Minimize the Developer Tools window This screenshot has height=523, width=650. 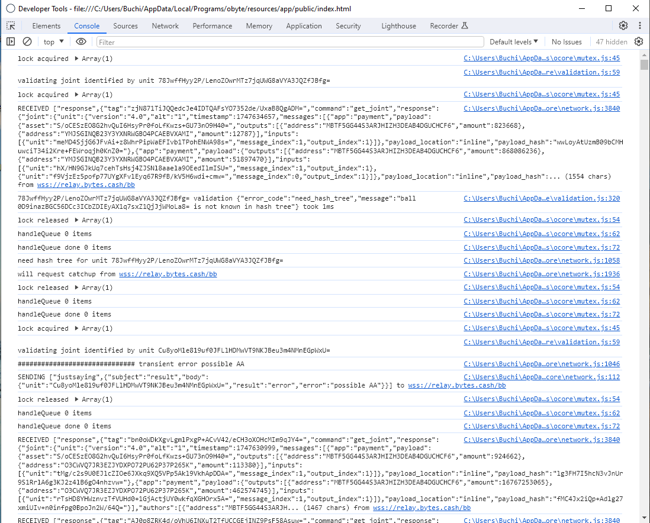point(581,8)
